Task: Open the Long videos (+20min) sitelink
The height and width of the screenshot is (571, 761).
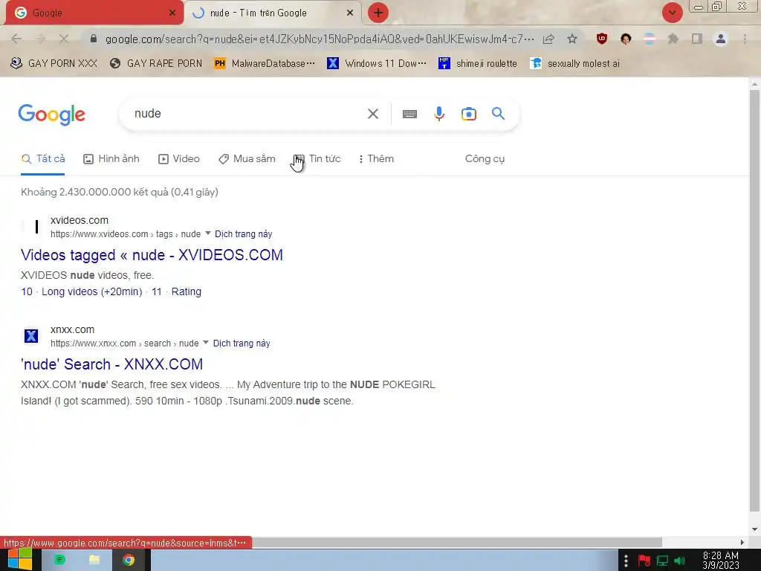Action: pos(91,291)
